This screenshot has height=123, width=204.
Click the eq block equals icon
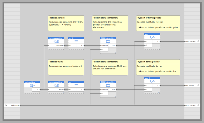(76, 85)
